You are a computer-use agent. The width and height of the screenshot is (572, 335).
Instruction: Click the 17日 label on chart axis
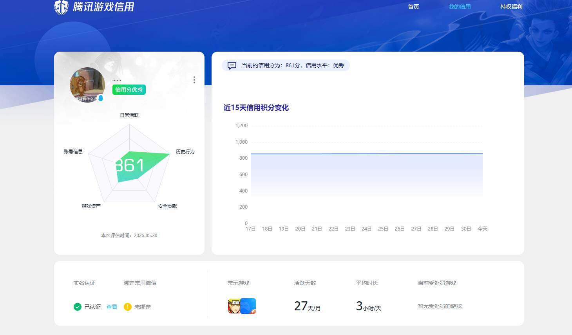tap(251, 229)
